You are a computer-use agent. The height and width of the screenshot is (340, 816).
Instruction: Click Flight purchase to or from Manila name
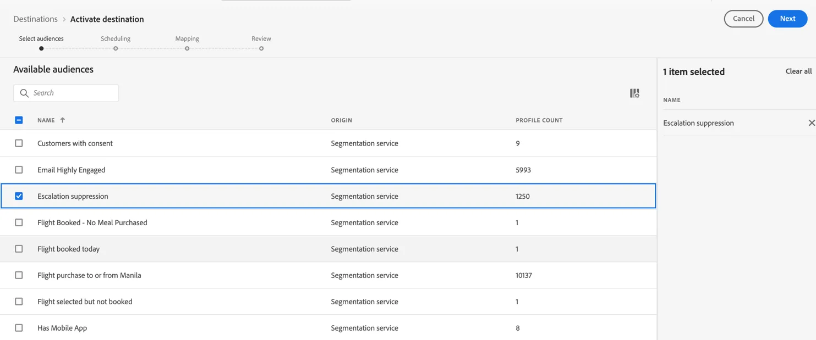[x=89, y=275]
